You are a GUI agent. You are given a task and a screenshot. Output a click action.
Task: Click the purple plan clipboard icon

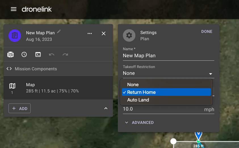(x=15, y=36)
